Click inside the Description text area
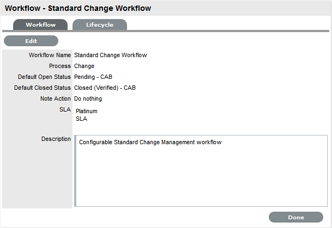332x228 pixels. 201,174
